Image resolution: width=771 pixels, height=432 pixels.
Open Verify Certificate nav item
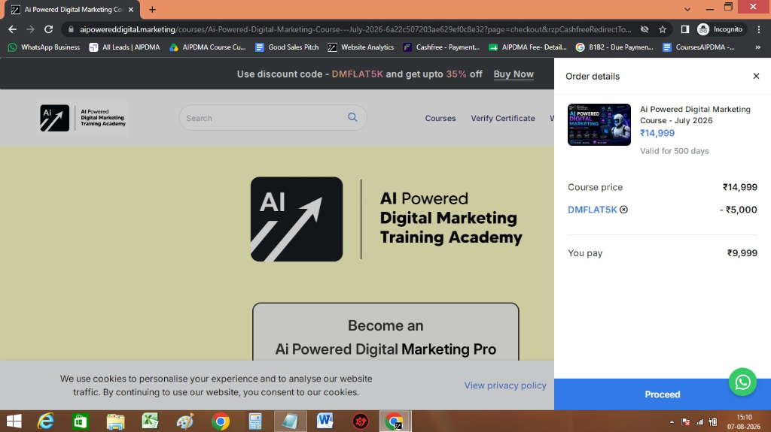502,118
